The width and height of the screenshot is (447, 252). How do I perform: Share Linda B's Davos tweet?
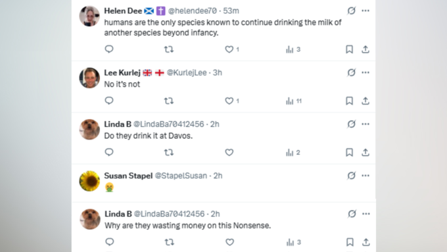tap(365, 152)
